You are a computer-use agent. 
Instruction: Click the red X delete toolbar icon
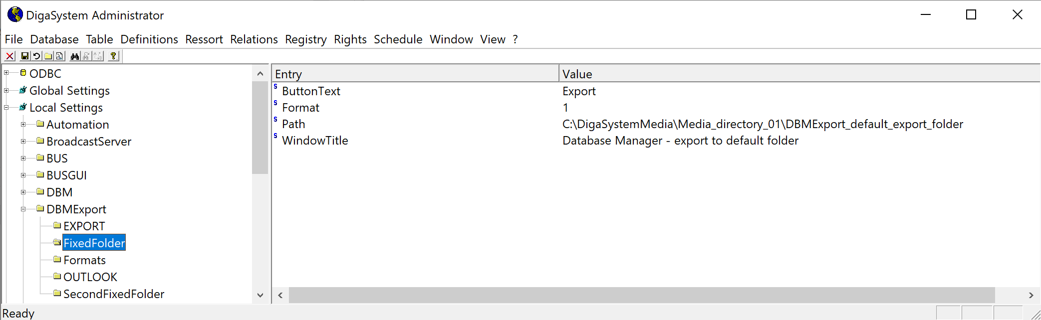click(9, 56)
